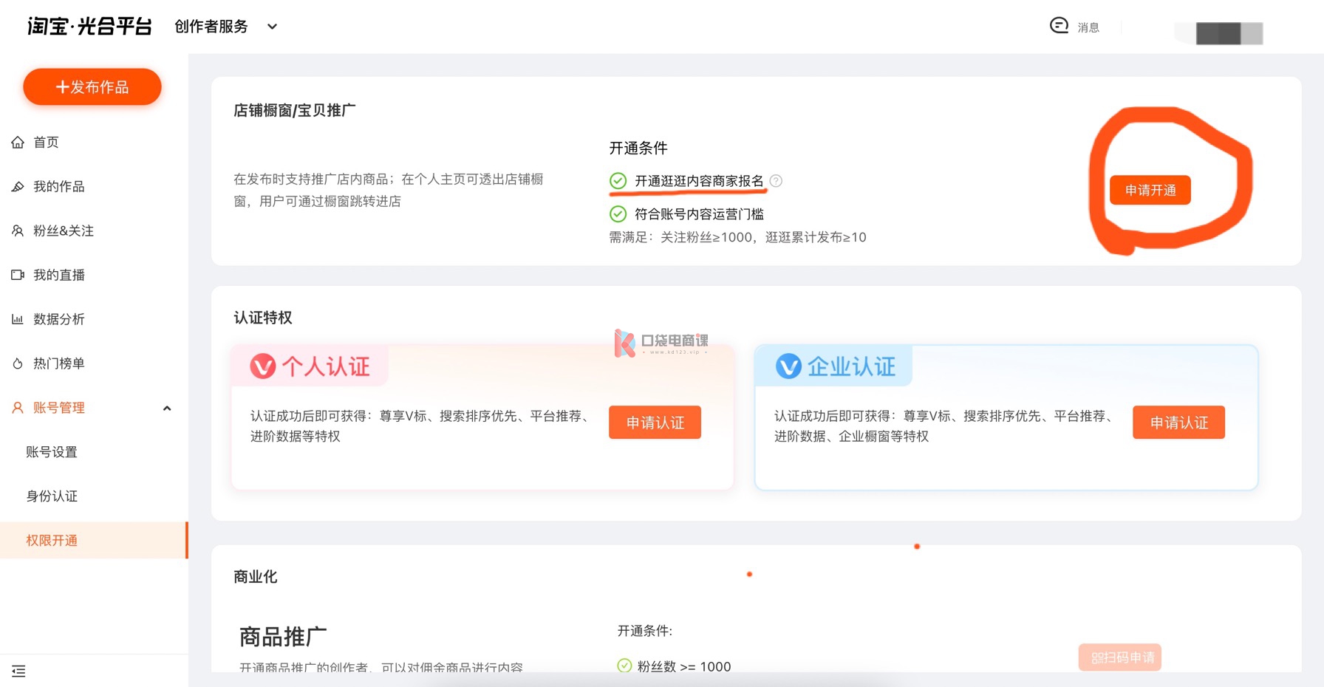This screenshot has height=687, width=1324.
Task: Click 申请认证 in the 企业认证 card
Action: coord(1178,423)
